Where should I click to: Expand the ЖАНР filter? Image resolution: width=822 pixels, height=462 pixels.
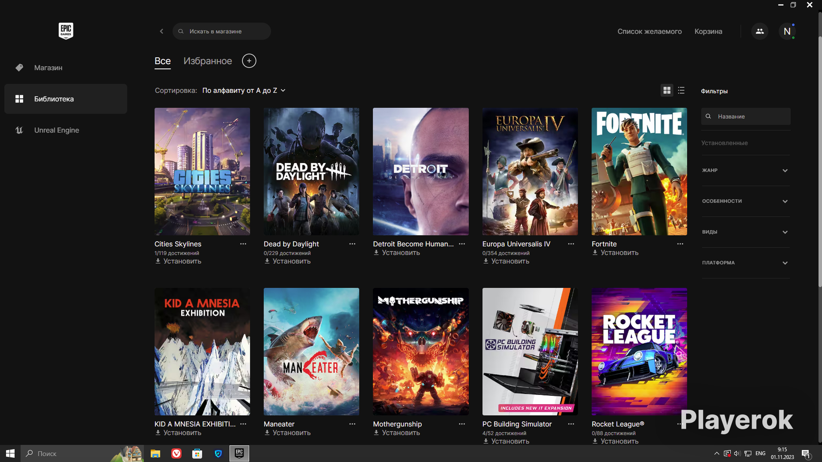pos(745,170)
